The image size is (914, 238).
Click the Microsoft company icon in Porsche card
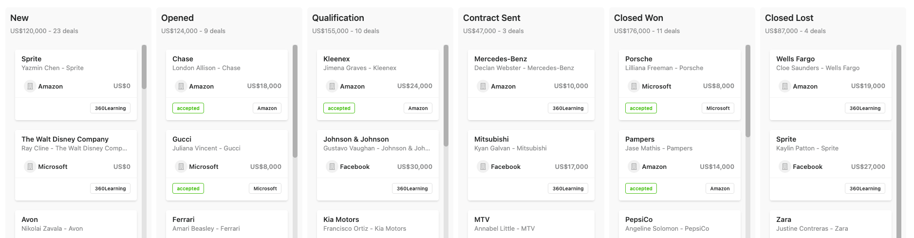tap(634, 86)
